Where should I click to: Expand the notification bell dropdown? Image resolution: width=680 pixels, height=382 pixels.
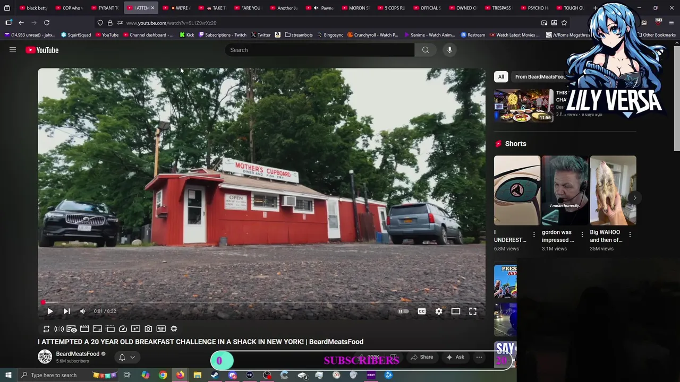click(126, 358)
